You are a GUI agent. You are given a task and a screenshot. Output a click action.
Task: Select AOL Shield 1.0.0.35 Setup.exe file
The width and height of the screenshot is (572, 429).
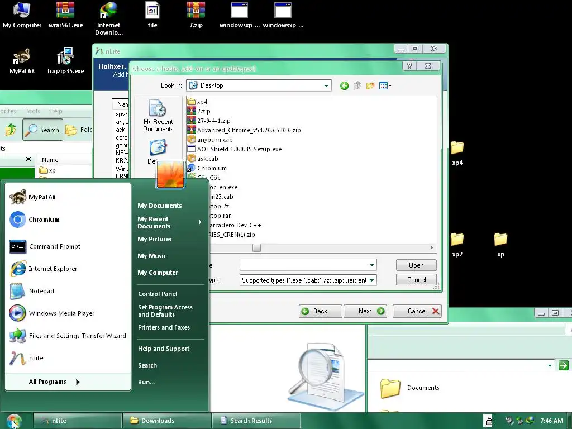tap(235, 149)
